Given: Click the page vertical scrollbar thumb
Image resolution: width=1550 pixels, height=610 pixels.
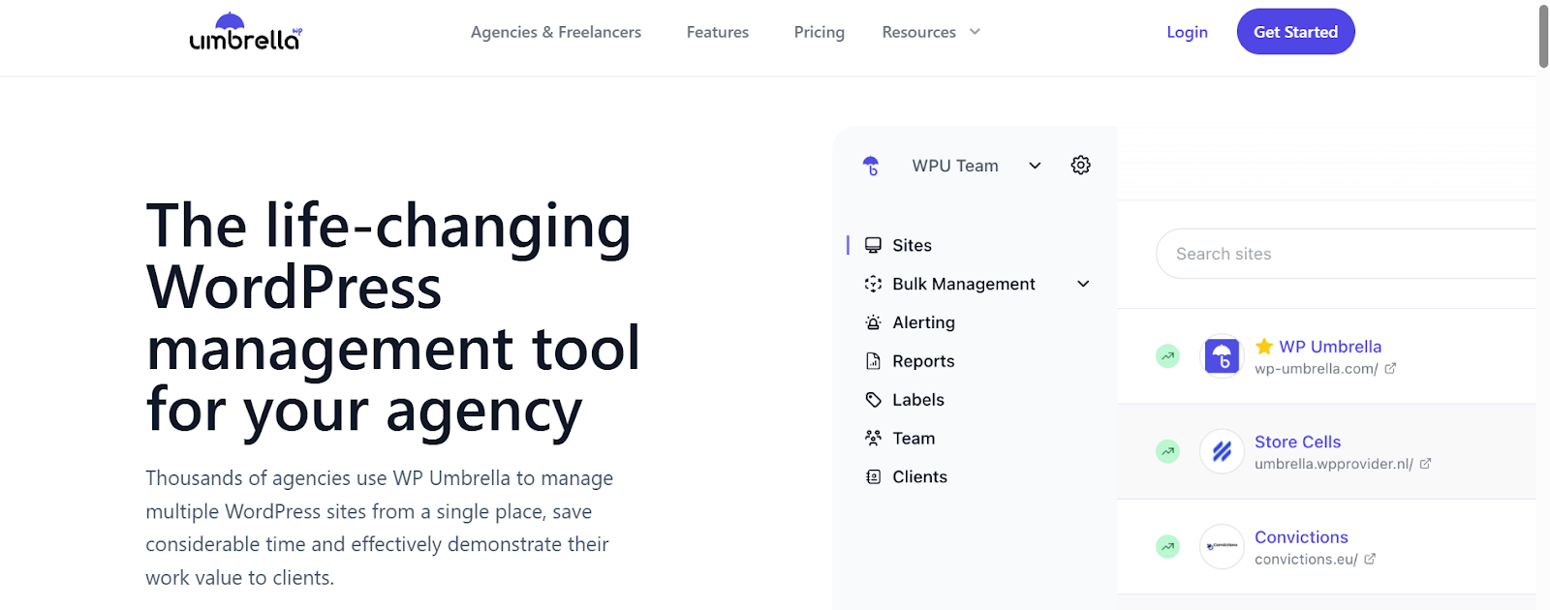Looking at the screenshot, I should point(1543,37).
